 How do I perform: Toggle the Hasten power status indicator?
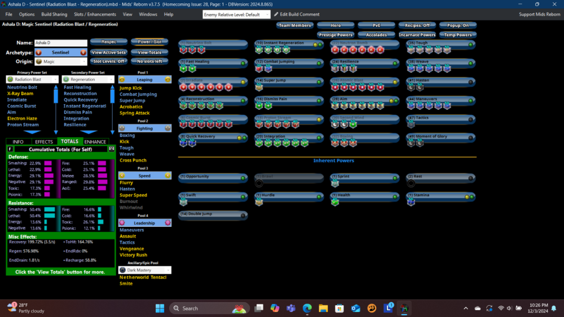(x=469, y=81)
